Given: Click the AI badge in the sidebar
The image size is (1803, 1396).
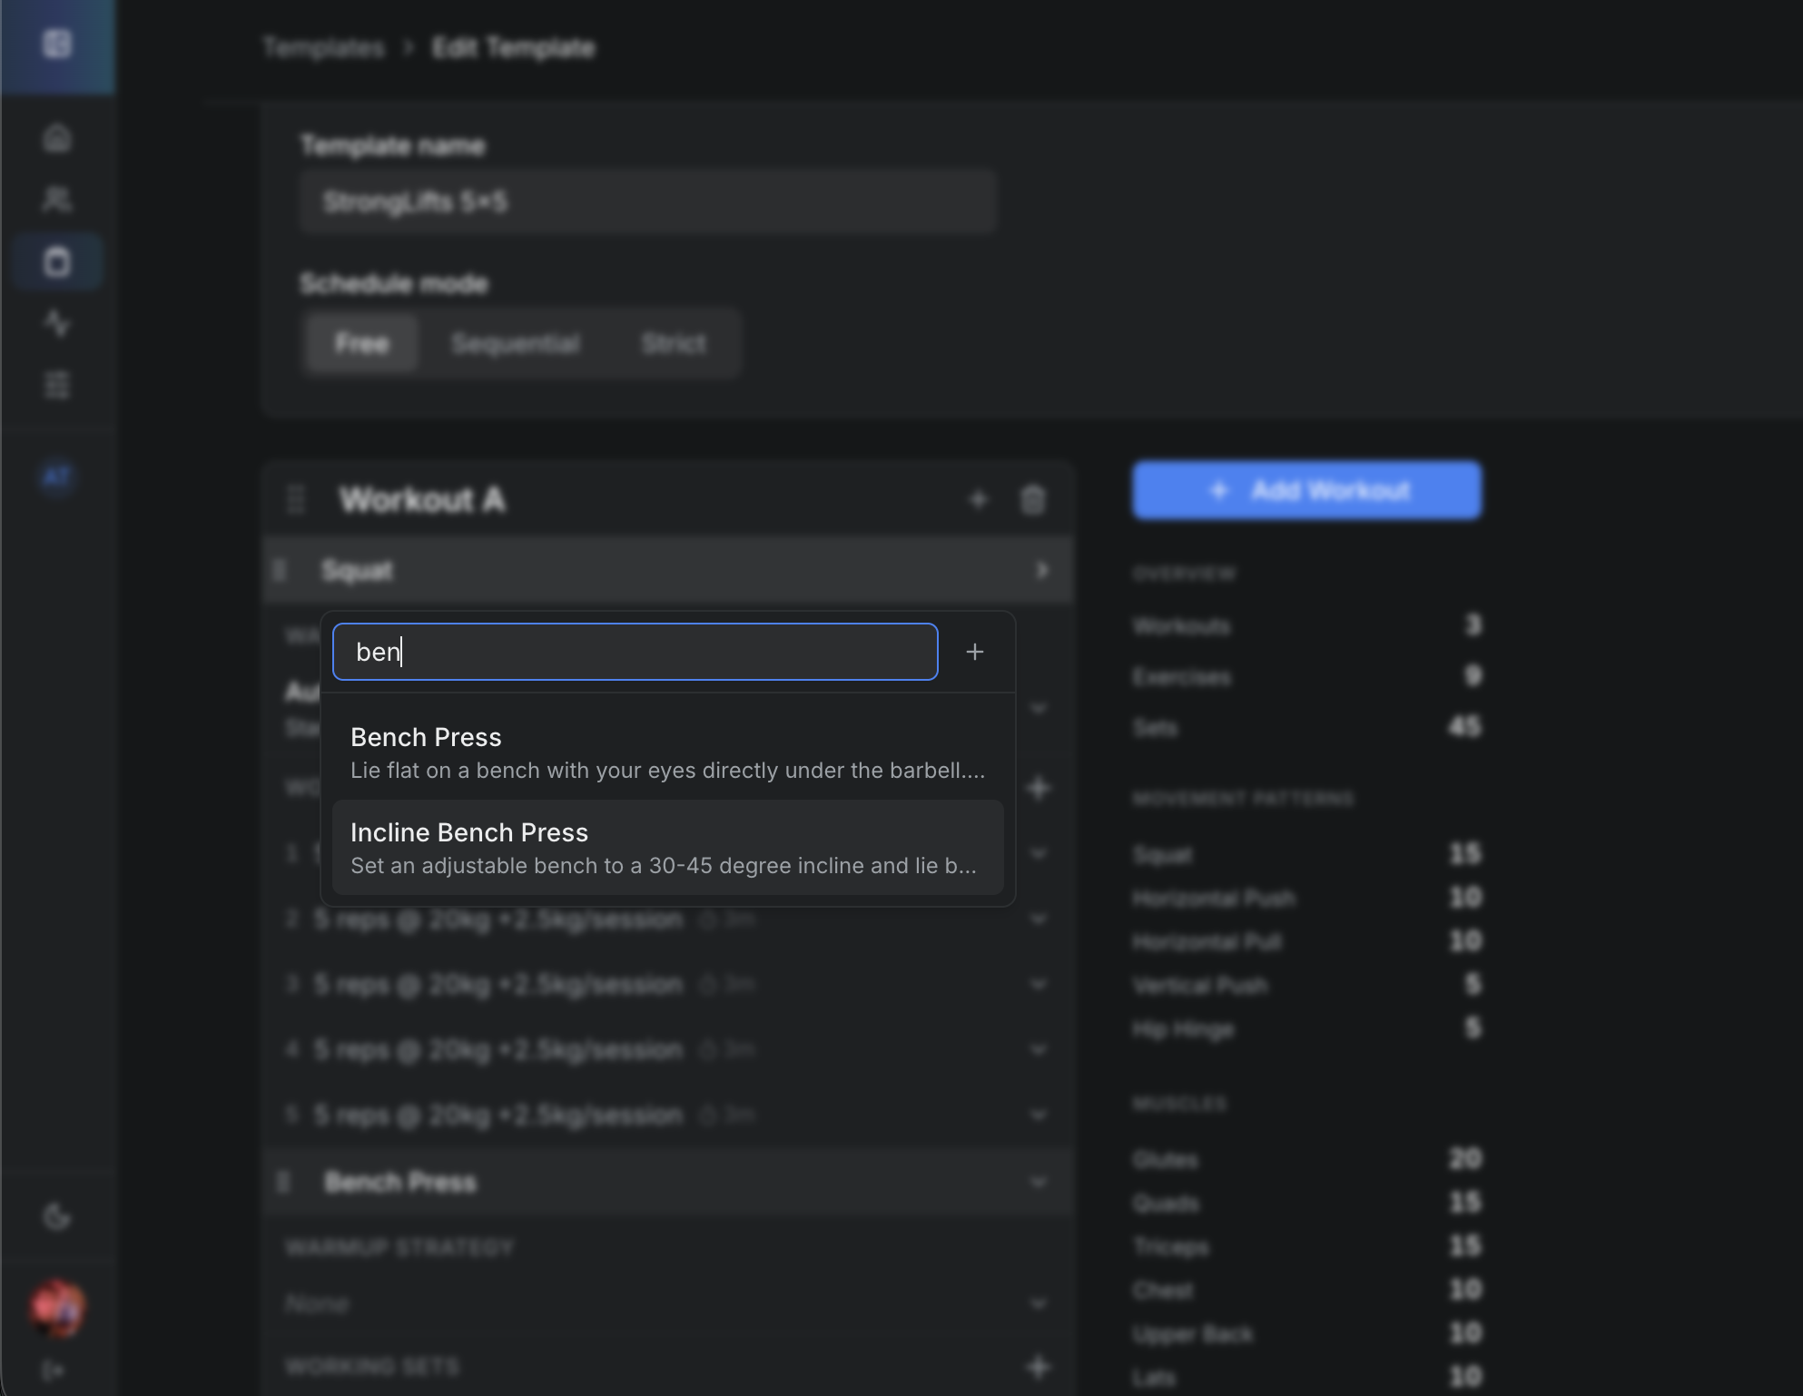Looking at the screenshot, I should [x=57, y=477].
